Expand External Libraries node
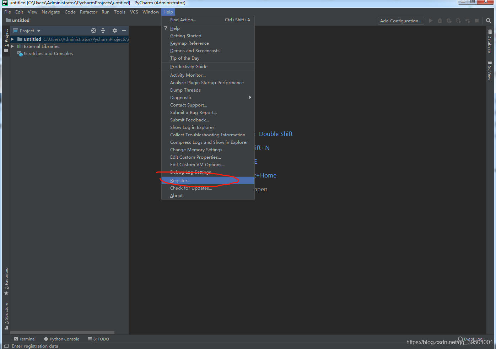The width and height of the screenshot is (496, 349). tap(12, 46)
